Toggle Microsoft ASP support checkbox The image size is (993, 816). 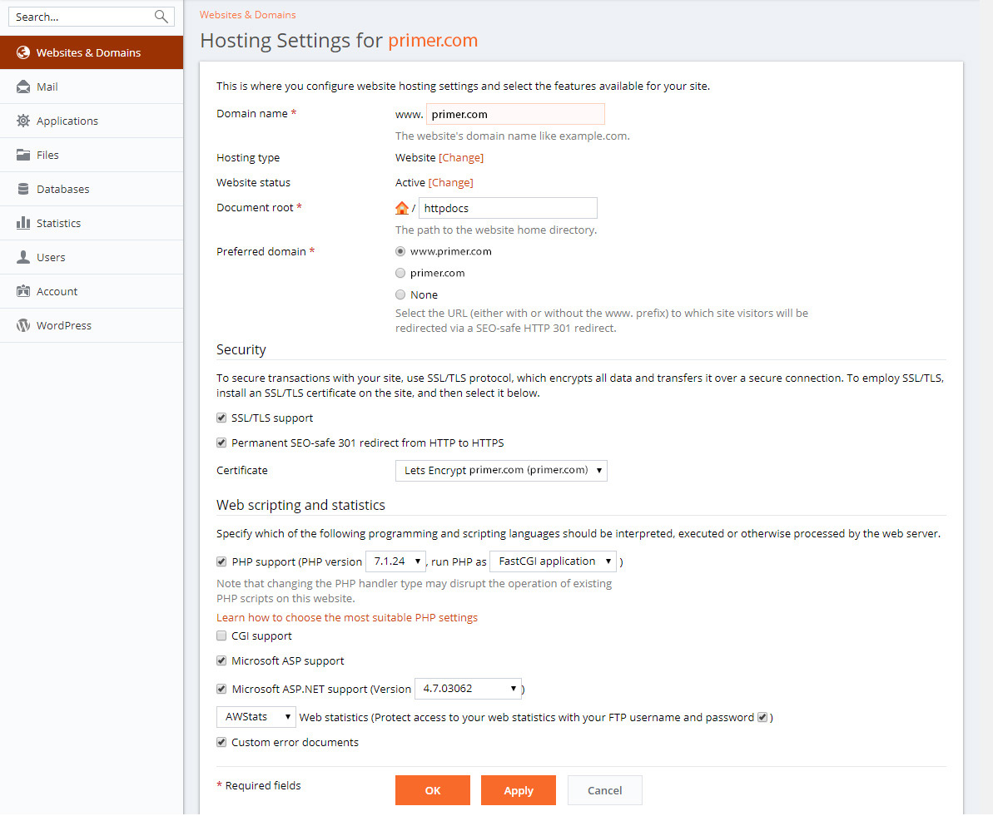point(221,660)
